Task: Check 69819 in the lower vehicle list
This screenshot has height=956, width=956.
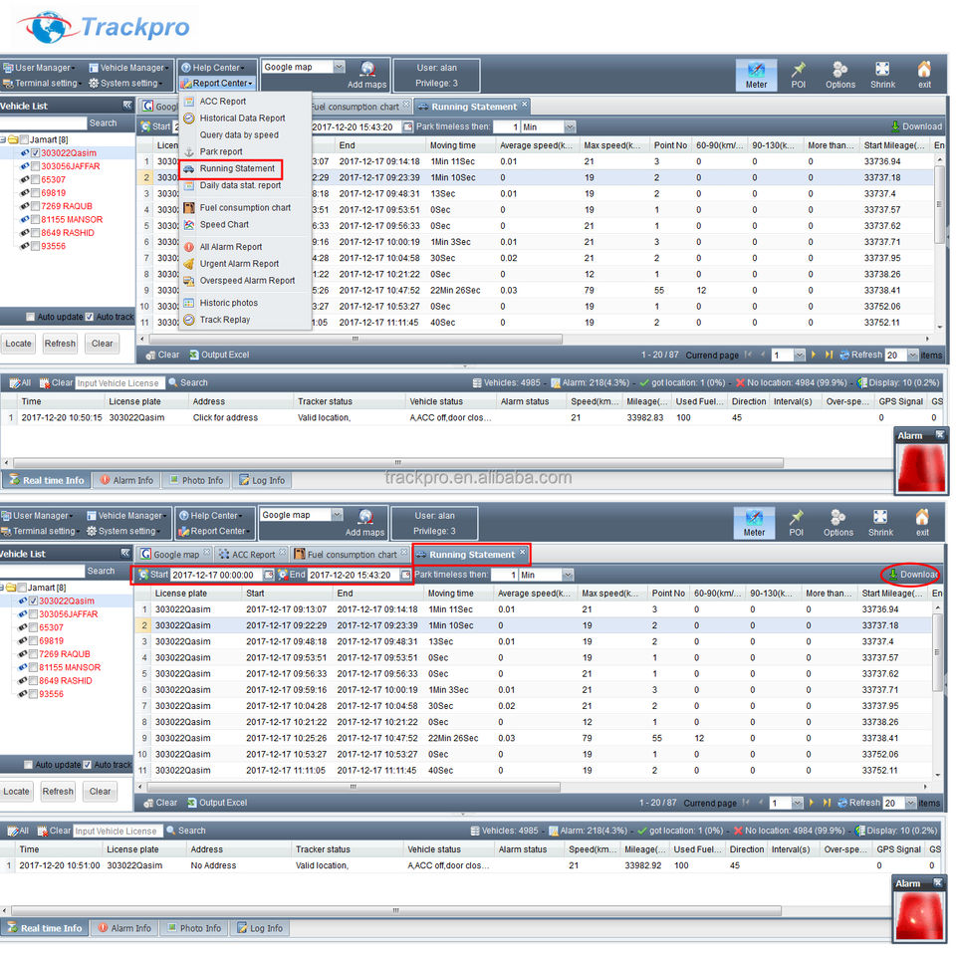Action: [34, 640]
